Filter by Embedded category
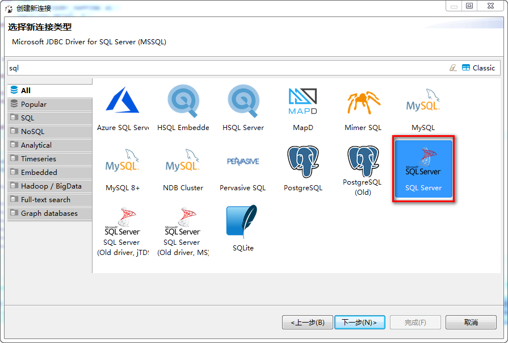Screen dimensions: 508x343 (49, 173)
